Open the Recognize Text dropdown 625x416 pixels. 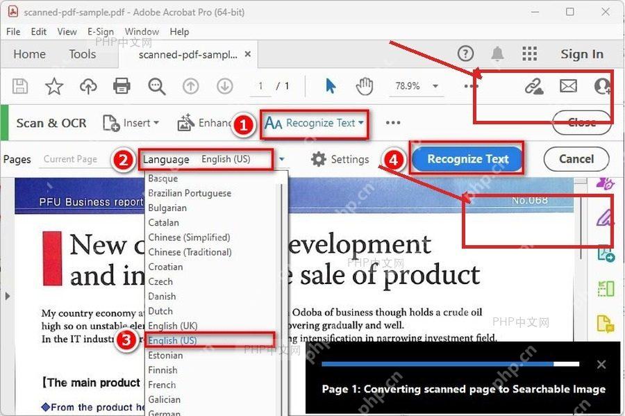click(314, 123)
